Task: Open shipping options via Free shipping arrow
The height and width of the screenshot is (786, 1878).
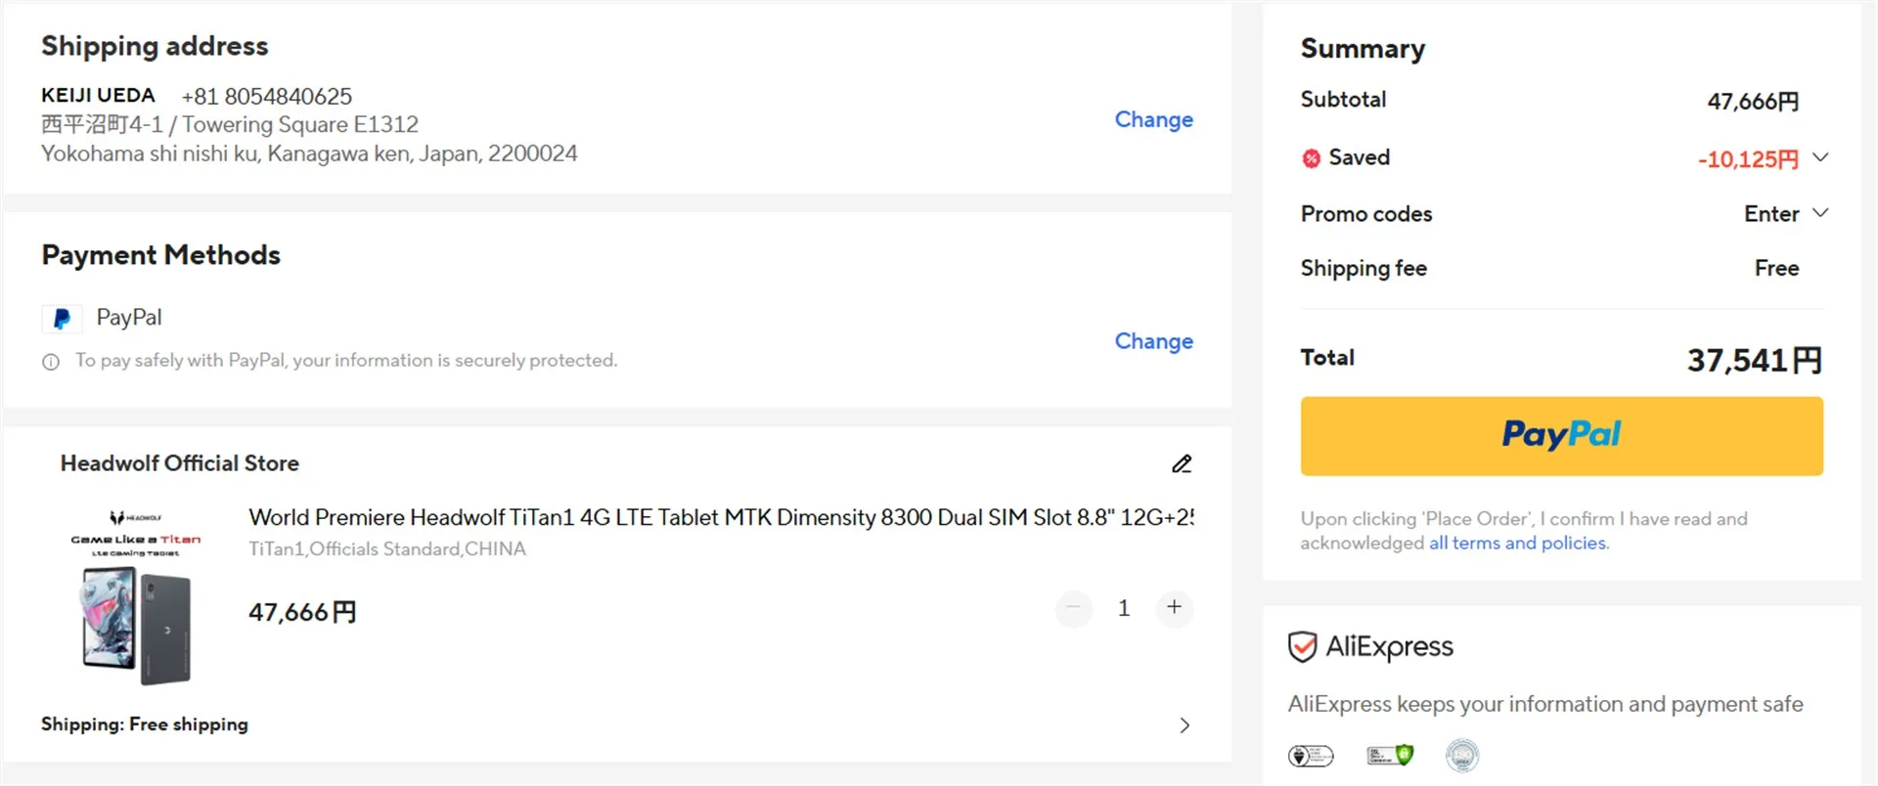Action: point(1184,725)
